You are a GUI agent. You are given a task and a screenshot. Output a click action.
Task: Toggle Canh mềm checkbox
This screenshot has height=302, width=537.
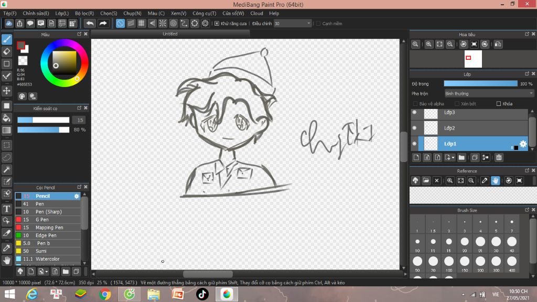[318, 24]
